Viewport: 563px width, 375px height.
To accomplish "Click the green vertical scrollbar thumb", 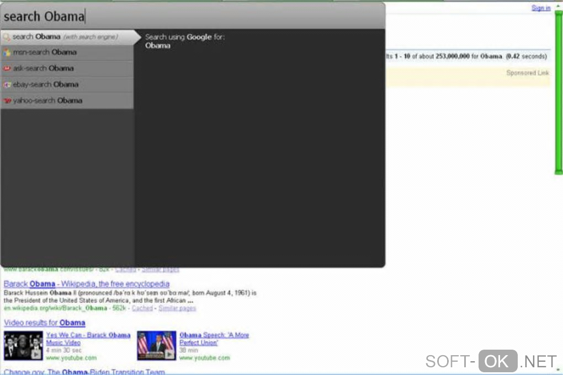I will [x=559, y=93].
